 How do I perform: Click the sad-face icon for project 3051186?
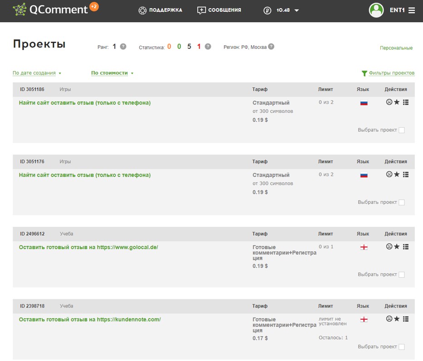[x=389, y=102]
